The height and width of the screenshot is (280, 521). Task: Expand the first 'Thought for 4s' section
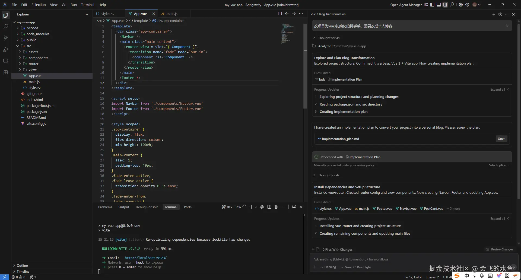328,38
